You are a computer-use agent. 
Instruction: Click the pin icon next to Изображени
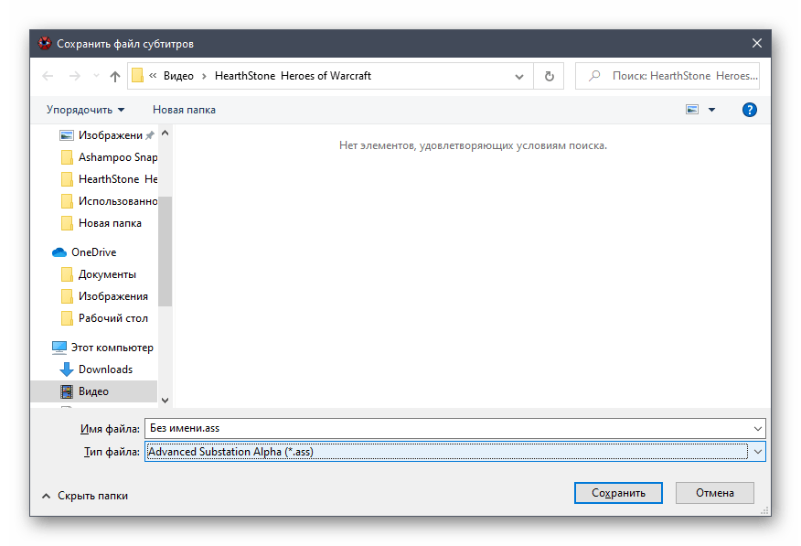(150, 135)
